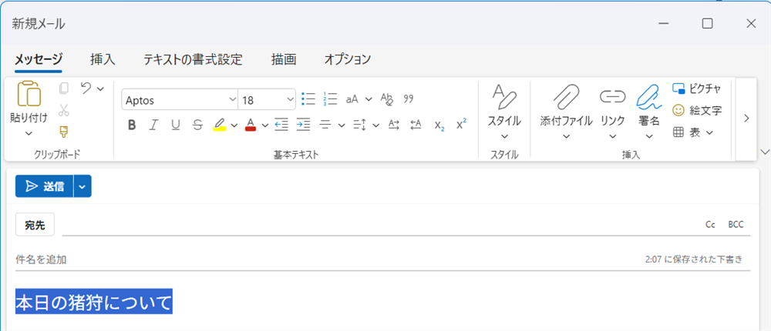Open the 描画 tab
This screenshot has height=331, width=771.
[284, 59]
